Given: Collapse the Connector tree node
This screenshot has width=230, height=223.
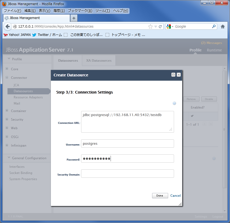Looking at the screenshot, I should [7, 77].
